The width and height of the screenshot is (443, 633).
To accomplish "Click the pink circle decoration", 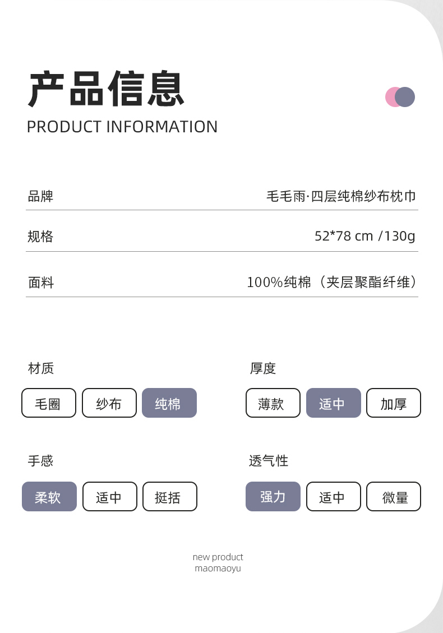I will coord(391,97).
